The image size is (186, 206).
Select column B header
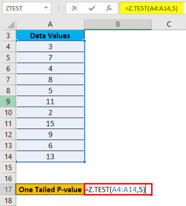click(118, 25)
